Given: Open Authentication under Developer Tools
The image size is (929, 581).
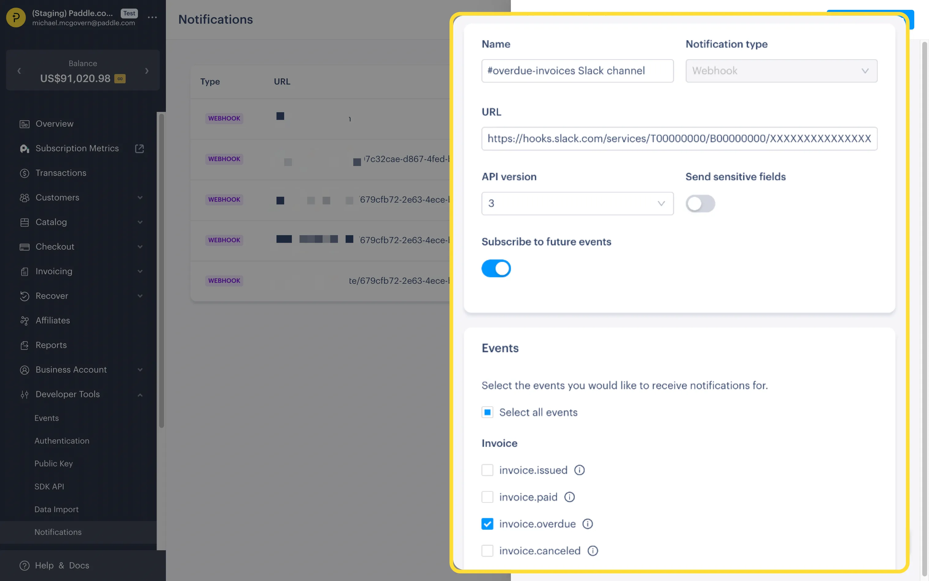Looking at the screenshot, I should pos(62,441).
